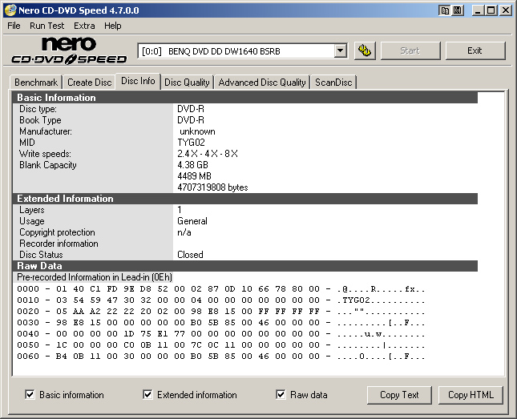Click the drive options icon beside Start
This screenshot has height=419, width=517.
point(365,50)
